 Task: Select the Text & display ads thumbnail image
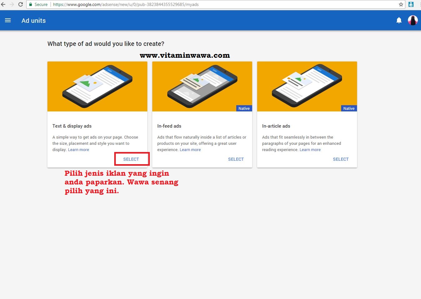click(x=97, y=86)
